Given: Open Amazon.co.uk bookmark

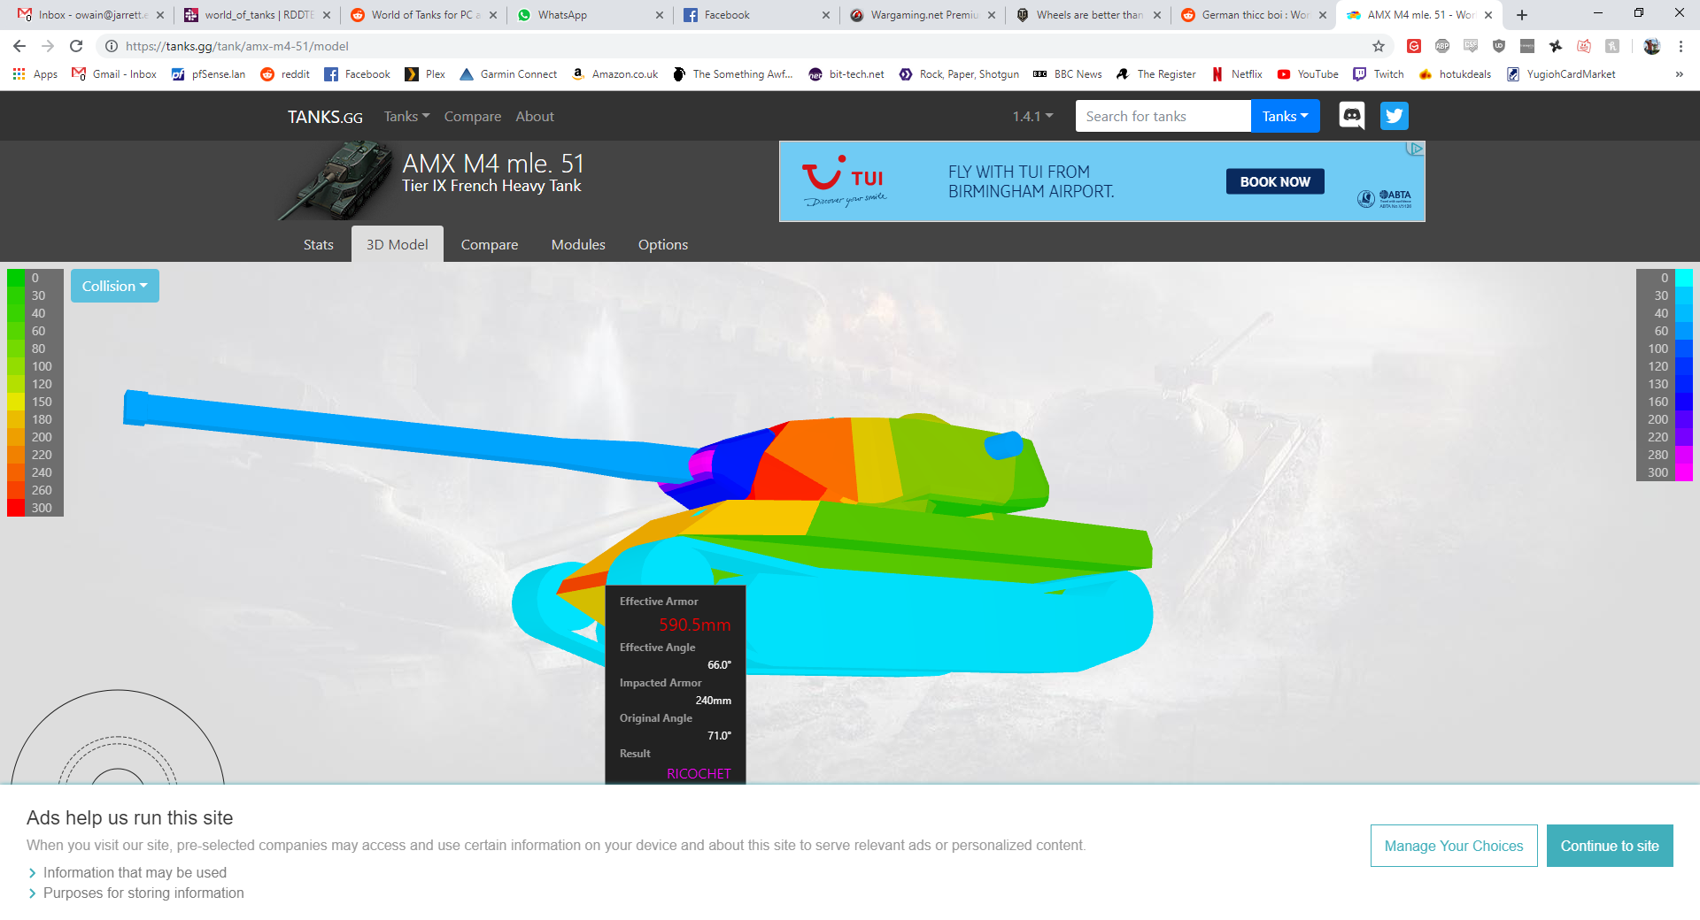Looking at the screenshot, I should 614,74.
